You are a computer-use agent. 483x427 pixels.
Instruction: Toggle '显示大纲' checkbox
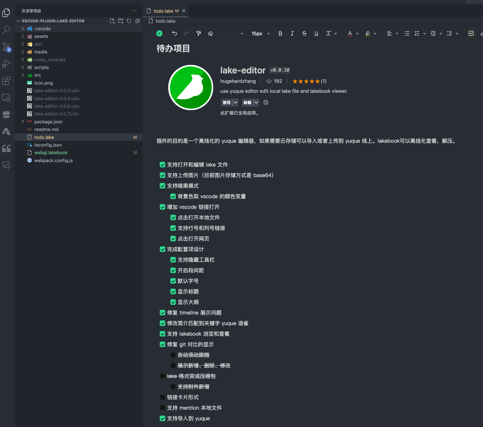point(173,302)
